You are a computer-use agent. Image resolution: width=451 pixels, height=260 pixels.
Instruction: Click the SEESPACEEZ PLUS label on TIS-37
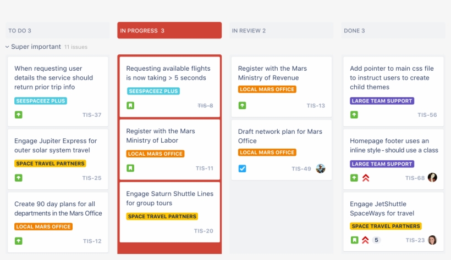click(x=41, y=101)
